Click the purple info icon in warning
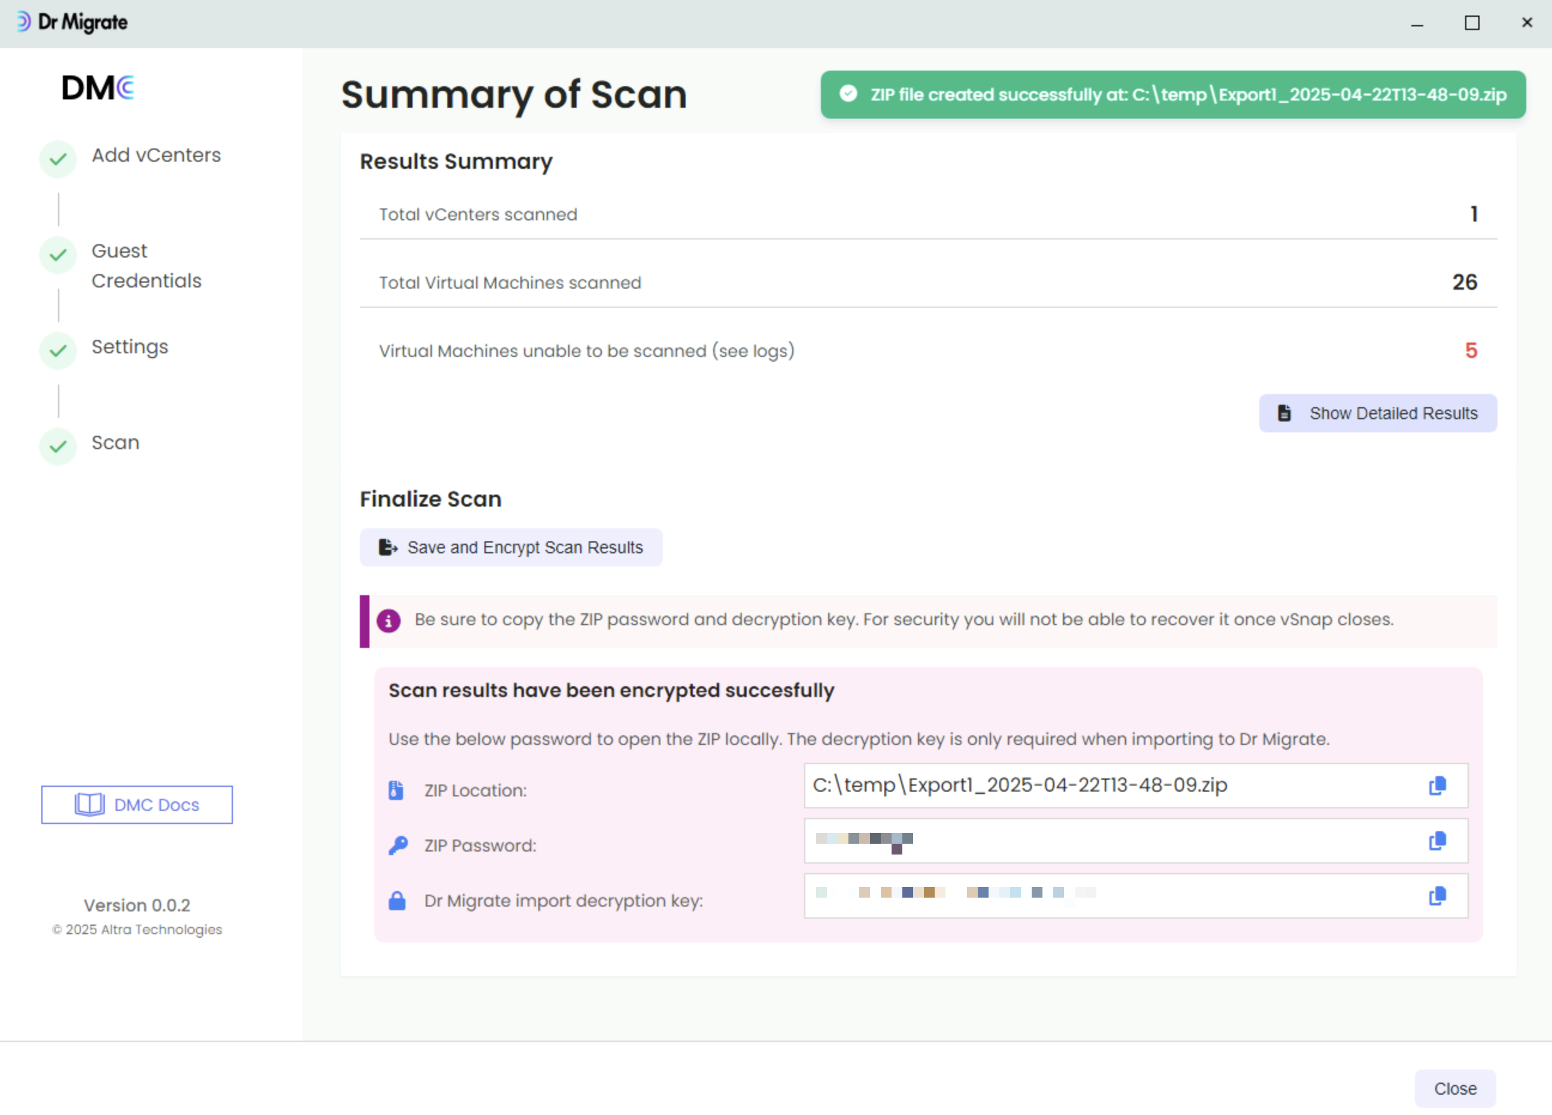The width and height of the screenshot is (1552, 1115). (x=389, y=621)
